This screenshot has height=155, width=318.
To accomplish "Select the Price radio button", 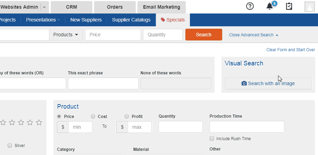I will pos(59,116).
